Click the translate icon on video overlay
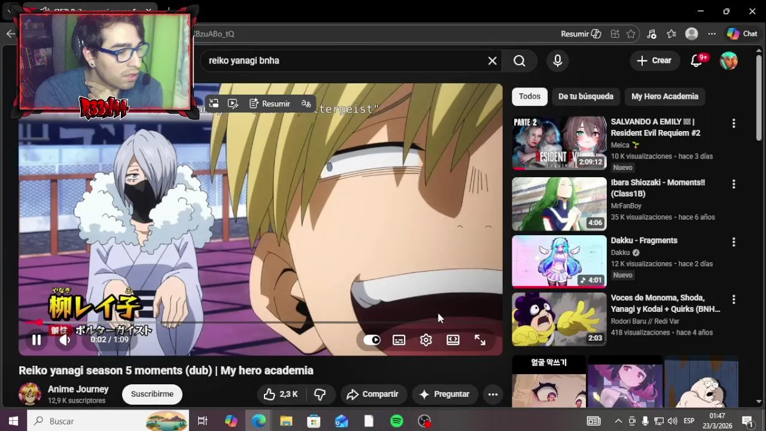This screenshot has width=766, height=431. tap(306, 104)
